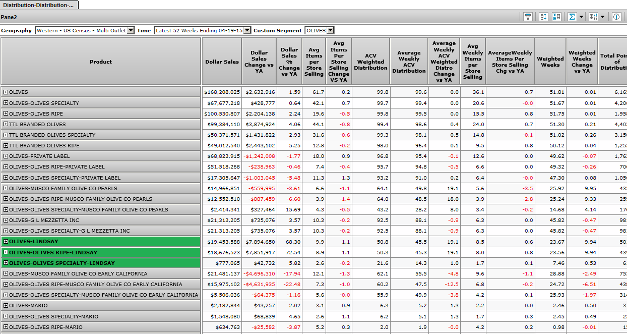
Task: Click the Sigma totals icon
Action: (x=572, y=17)
